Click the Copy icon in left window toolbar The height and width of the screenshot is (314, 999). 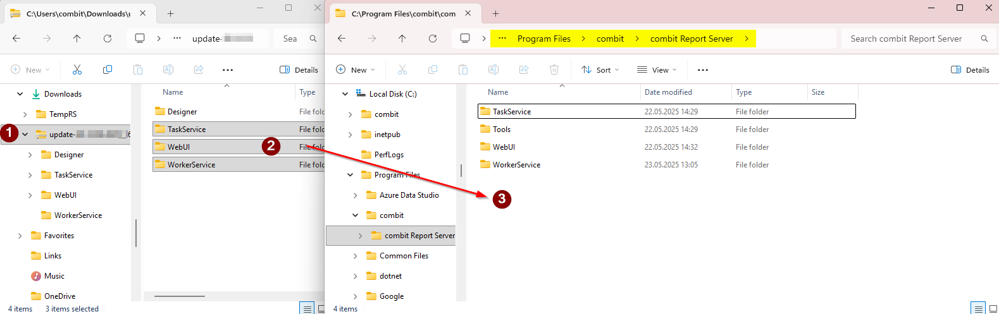(x=108, y=69)
